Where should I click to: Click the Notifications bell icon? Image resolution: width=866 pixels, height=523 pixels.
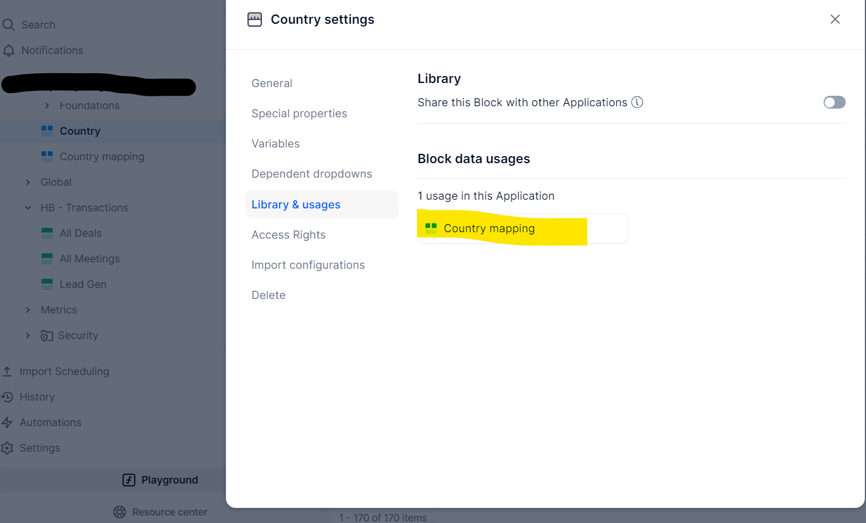coord(9,51)
